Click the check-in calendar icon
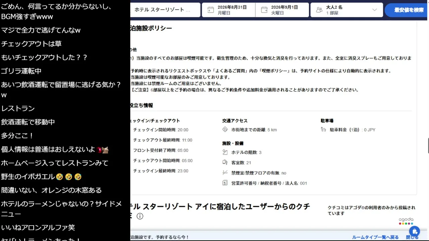This screenshot has height=241, width=429. click(210, 10)
